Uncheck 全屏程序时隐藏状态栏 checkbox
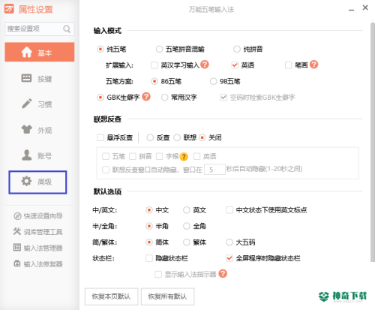 tap(229, 258)
